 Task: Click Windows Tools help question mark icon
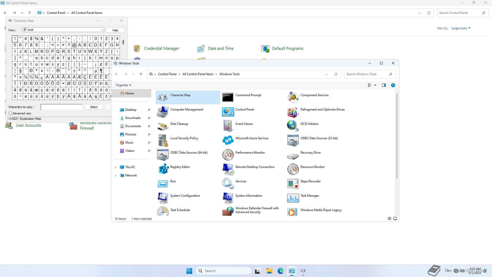393,85
